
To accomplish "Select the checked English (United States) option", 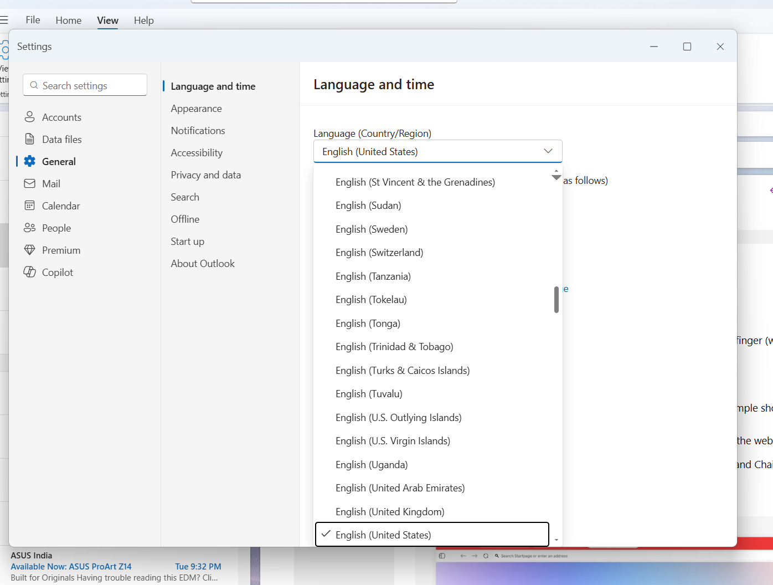I will (x=432, y=535).
